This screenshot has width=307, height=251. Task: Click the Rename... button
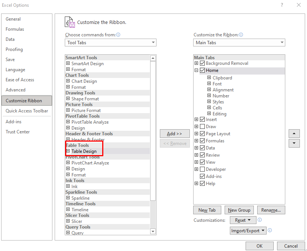tap(271, 210)
